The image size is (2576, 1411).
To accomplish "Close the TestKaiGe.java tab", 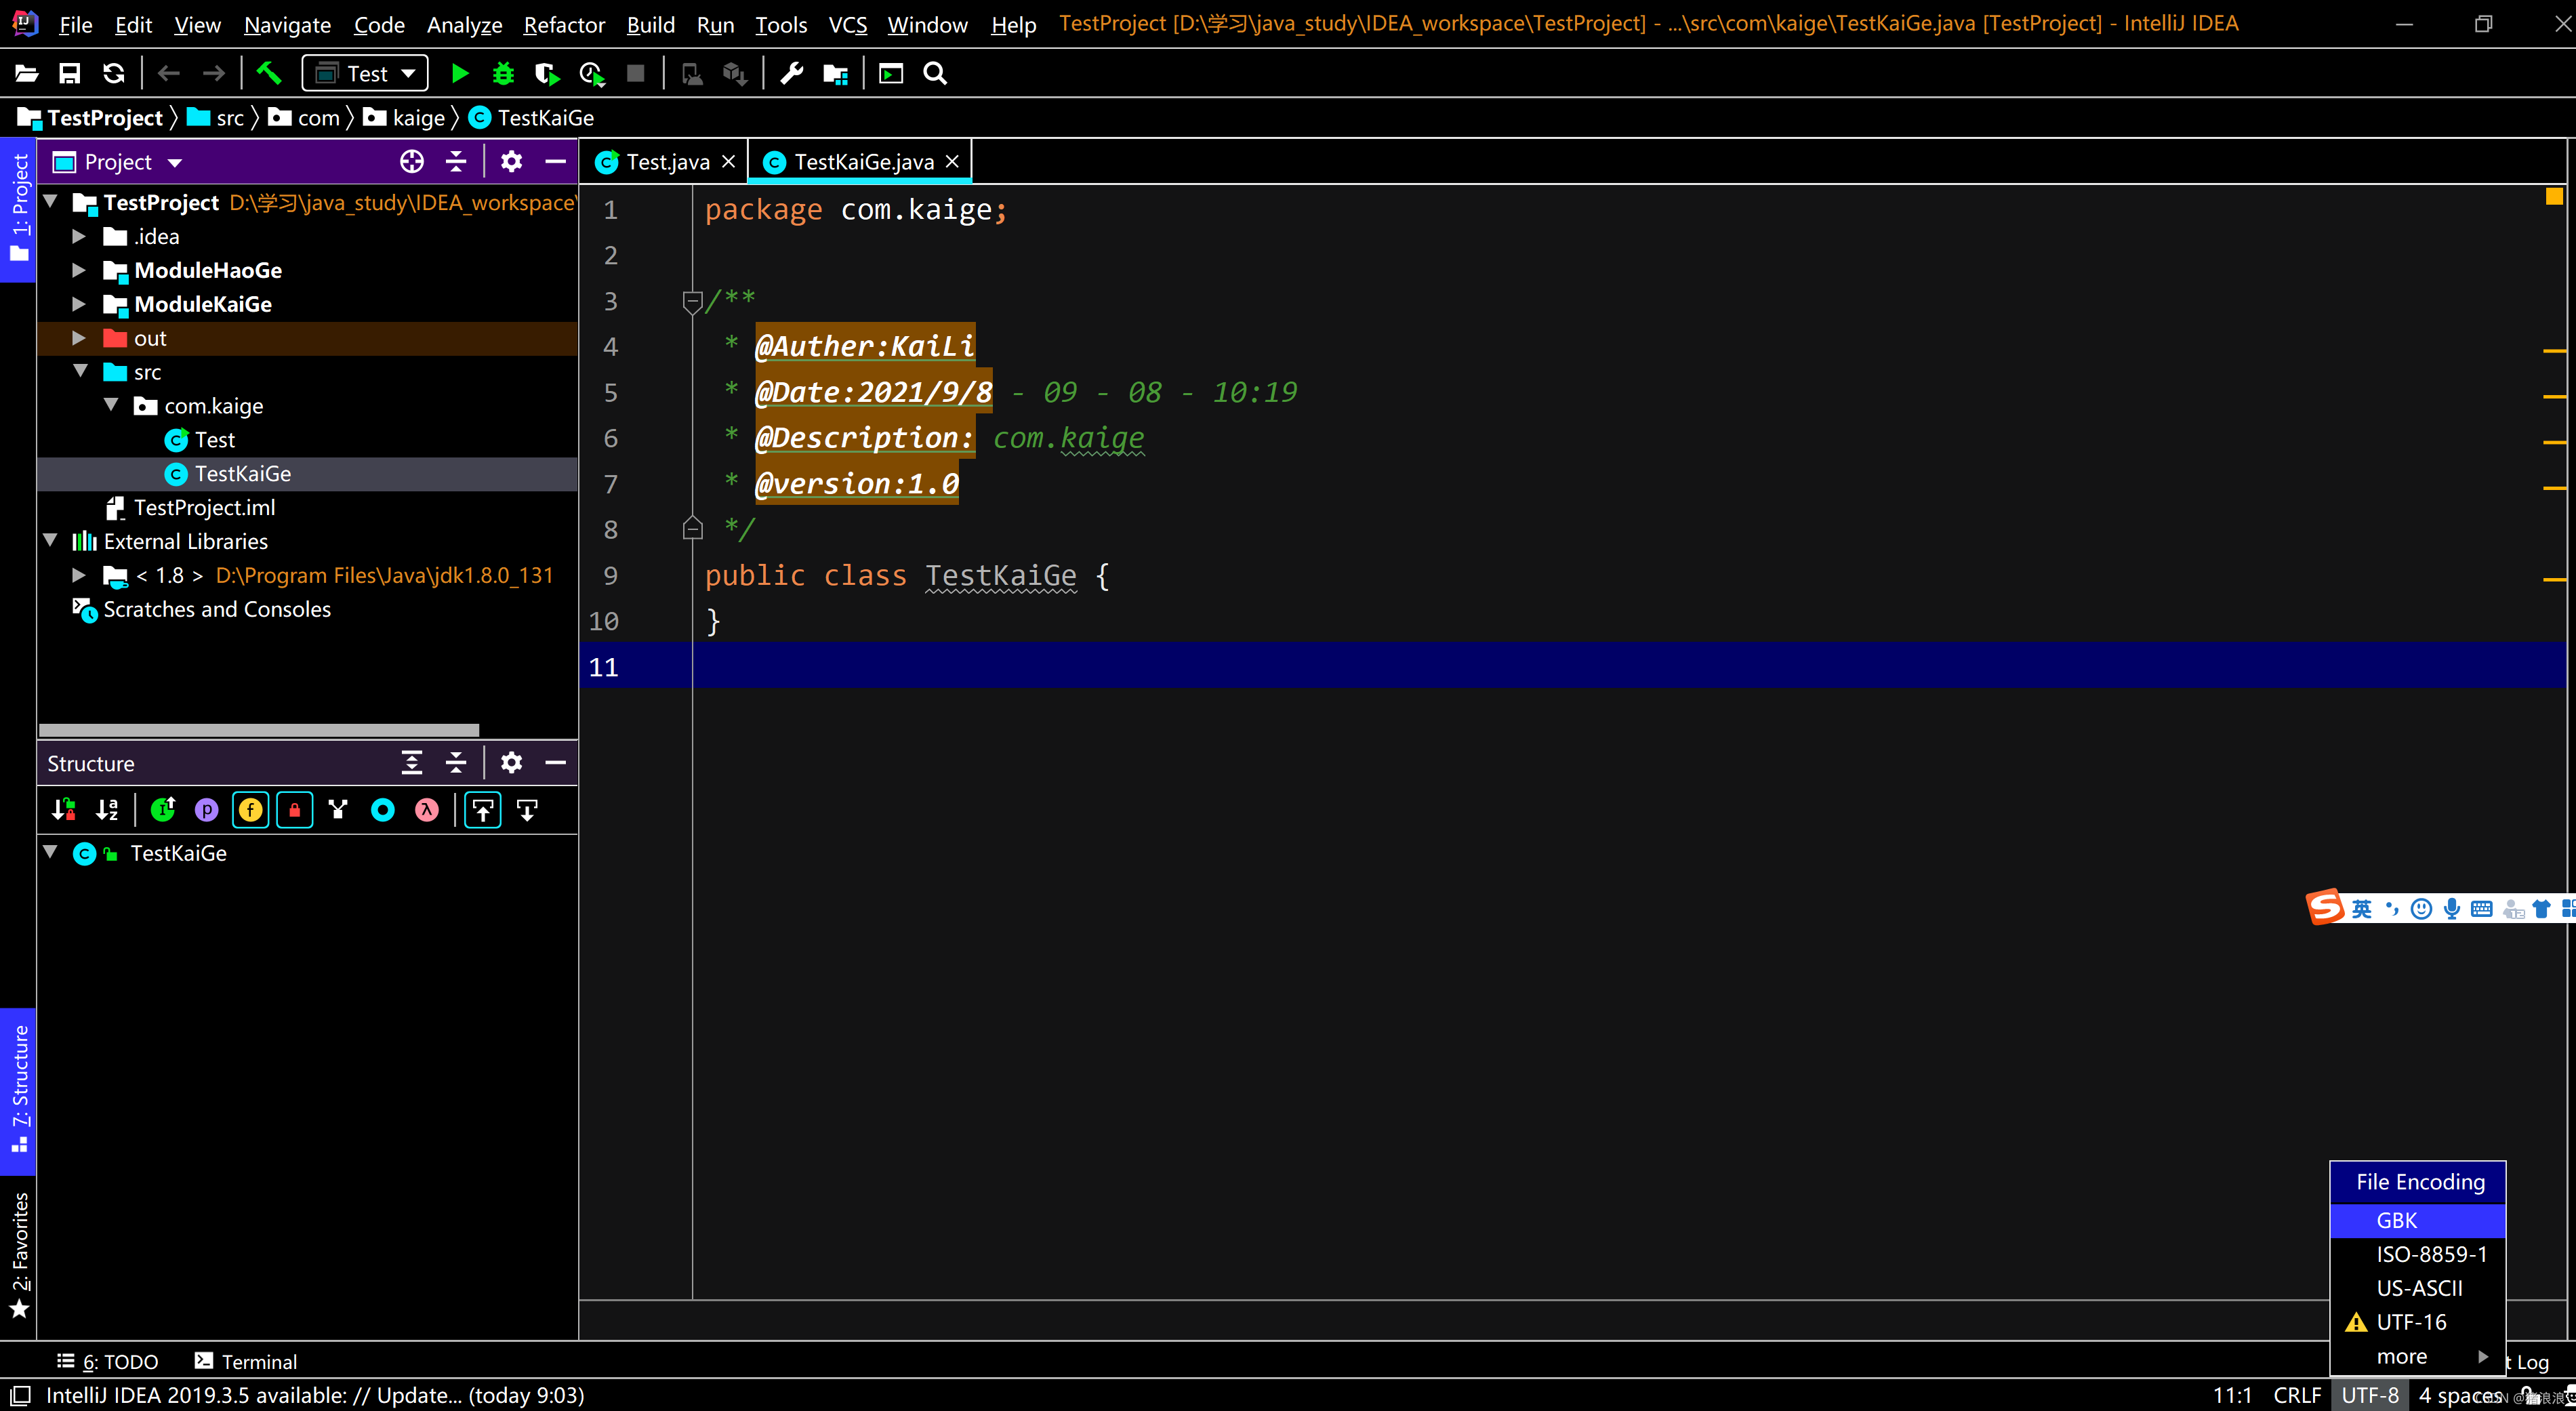I will click(x=952, y=161).
